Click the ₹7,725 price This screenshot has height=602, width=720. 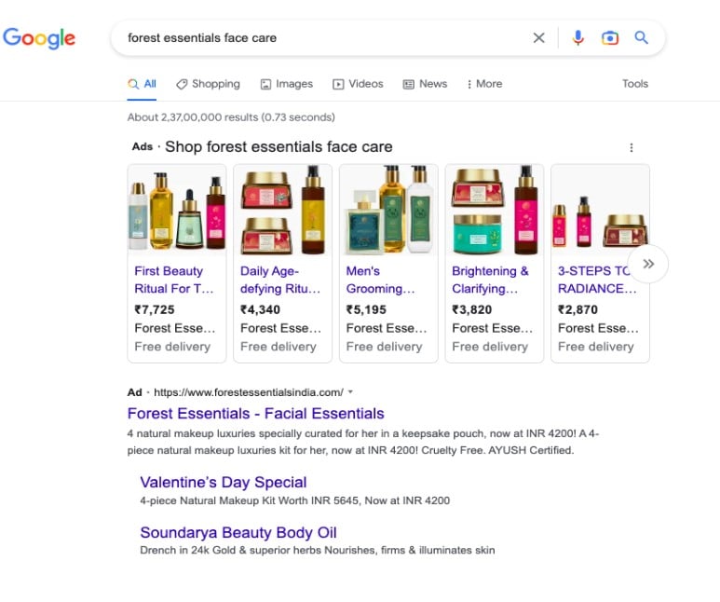click(155, 309)
